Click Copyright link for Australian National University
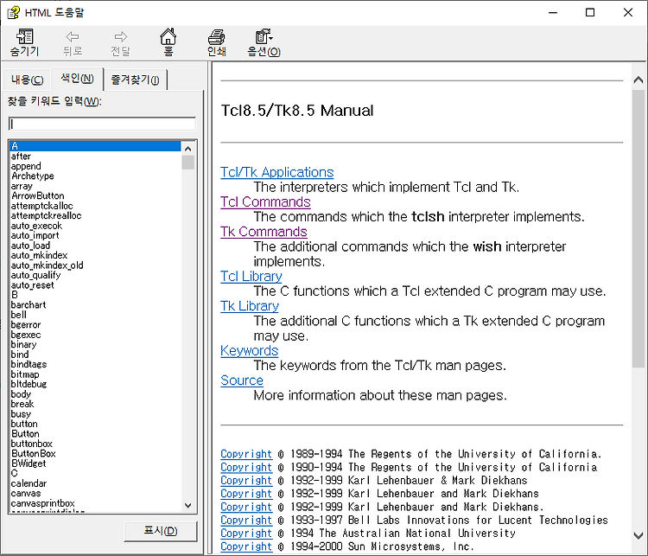The width and height of the screenshot is (648, 556). (246, 534)
